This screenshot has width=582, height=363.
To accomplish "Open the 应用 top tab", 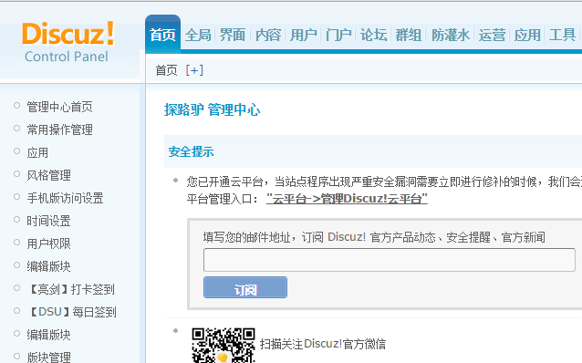I will 527,35.
